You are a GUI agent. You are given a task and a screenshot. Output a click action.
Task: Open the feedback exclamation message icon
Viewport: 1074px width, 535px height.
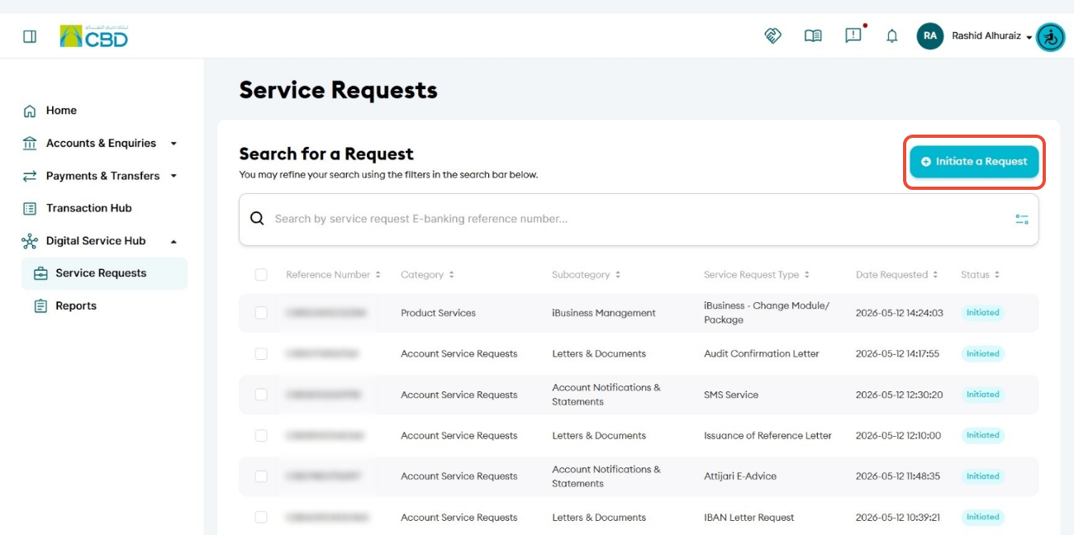tap(853, 36)
